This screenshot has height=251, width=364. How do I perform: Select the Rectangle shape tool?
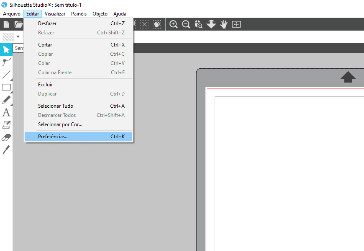(6, 88)
